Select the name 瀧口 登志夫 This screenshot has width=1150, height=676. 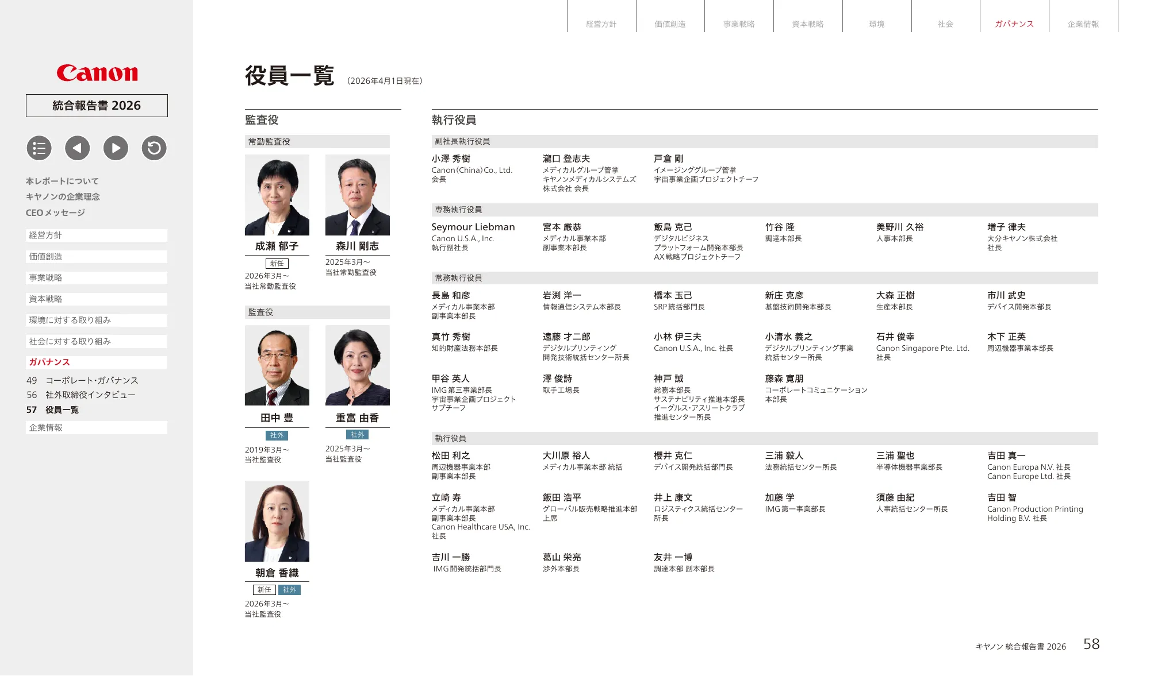point(566,159)
